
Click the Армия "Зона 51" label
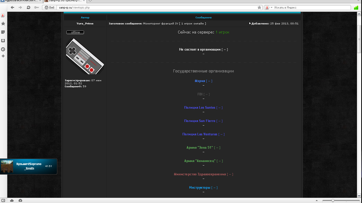pyautogui.click(x=200, y=148)
